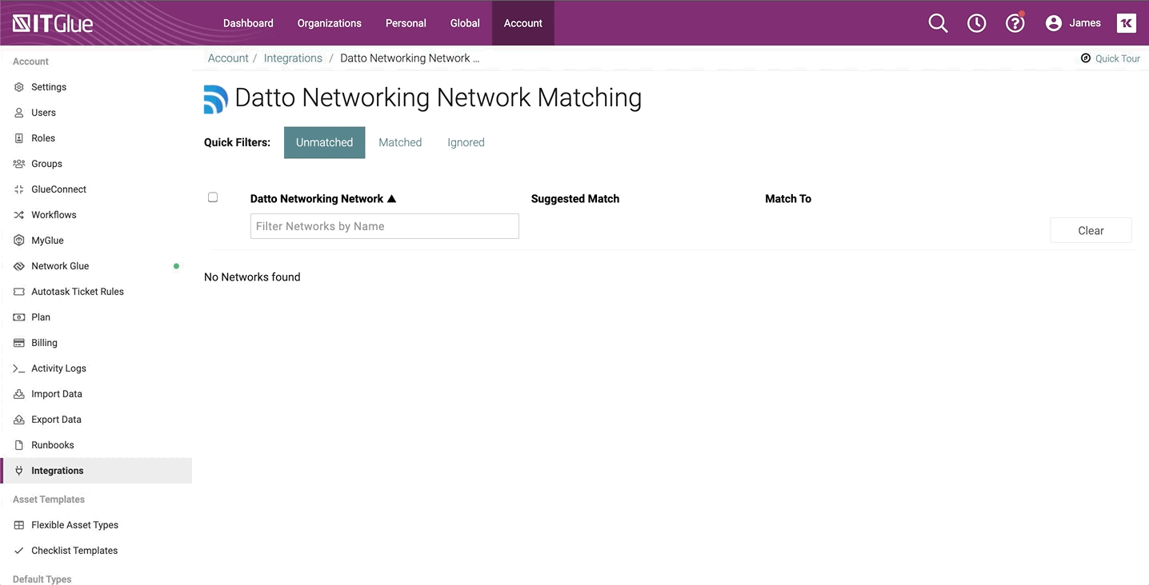Click the Clear button
The height and width of the screenshot is (585, 1149).
click(1091, 230)
